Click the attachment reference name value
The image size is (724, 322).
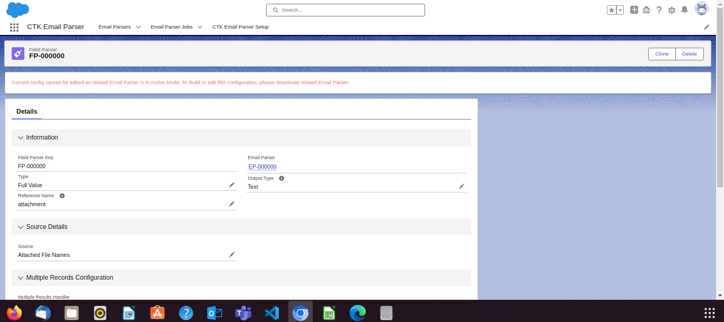(x=32, y=204)
